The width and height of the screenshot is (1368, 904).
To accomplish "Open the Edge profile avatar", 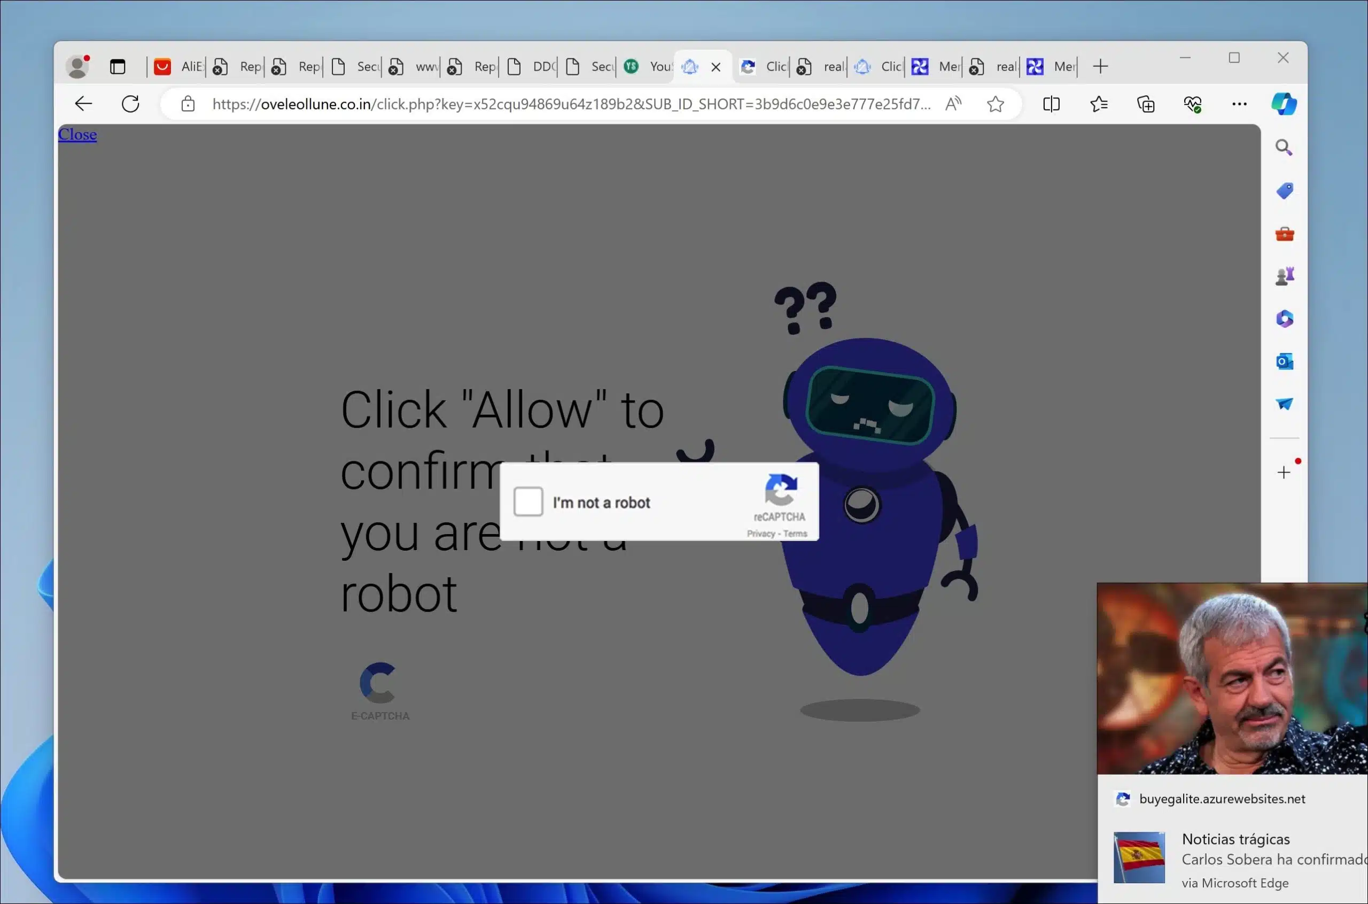I will pyautogui.click(x=77, y=66).
